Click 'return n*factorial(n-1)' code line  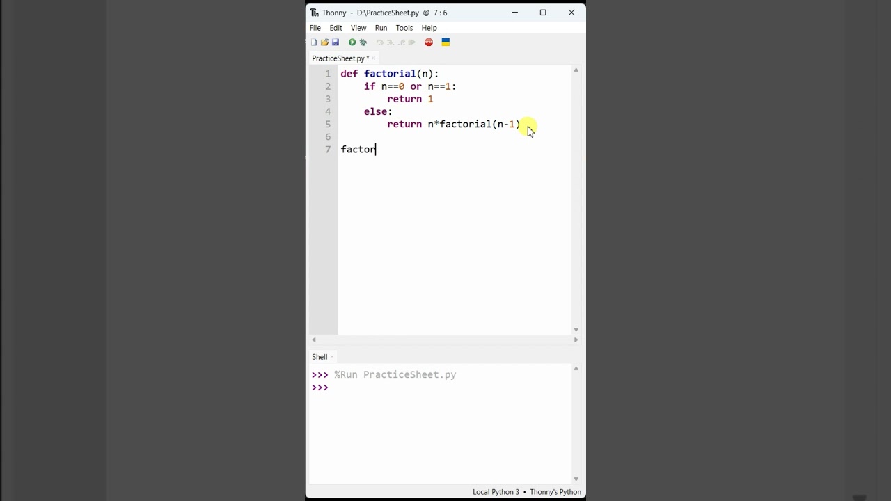(453, 124)
